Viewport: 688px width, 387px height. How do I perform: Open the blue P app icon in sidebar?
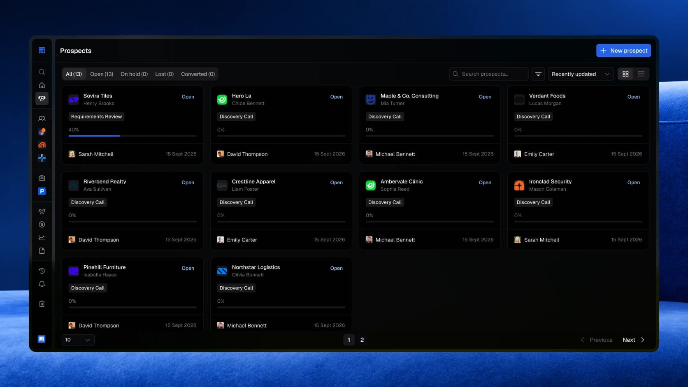[42, 191]
